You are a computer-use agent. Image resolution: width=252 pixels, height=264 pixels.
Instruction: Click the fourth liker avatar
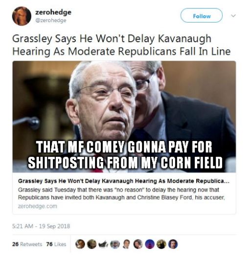115,244
